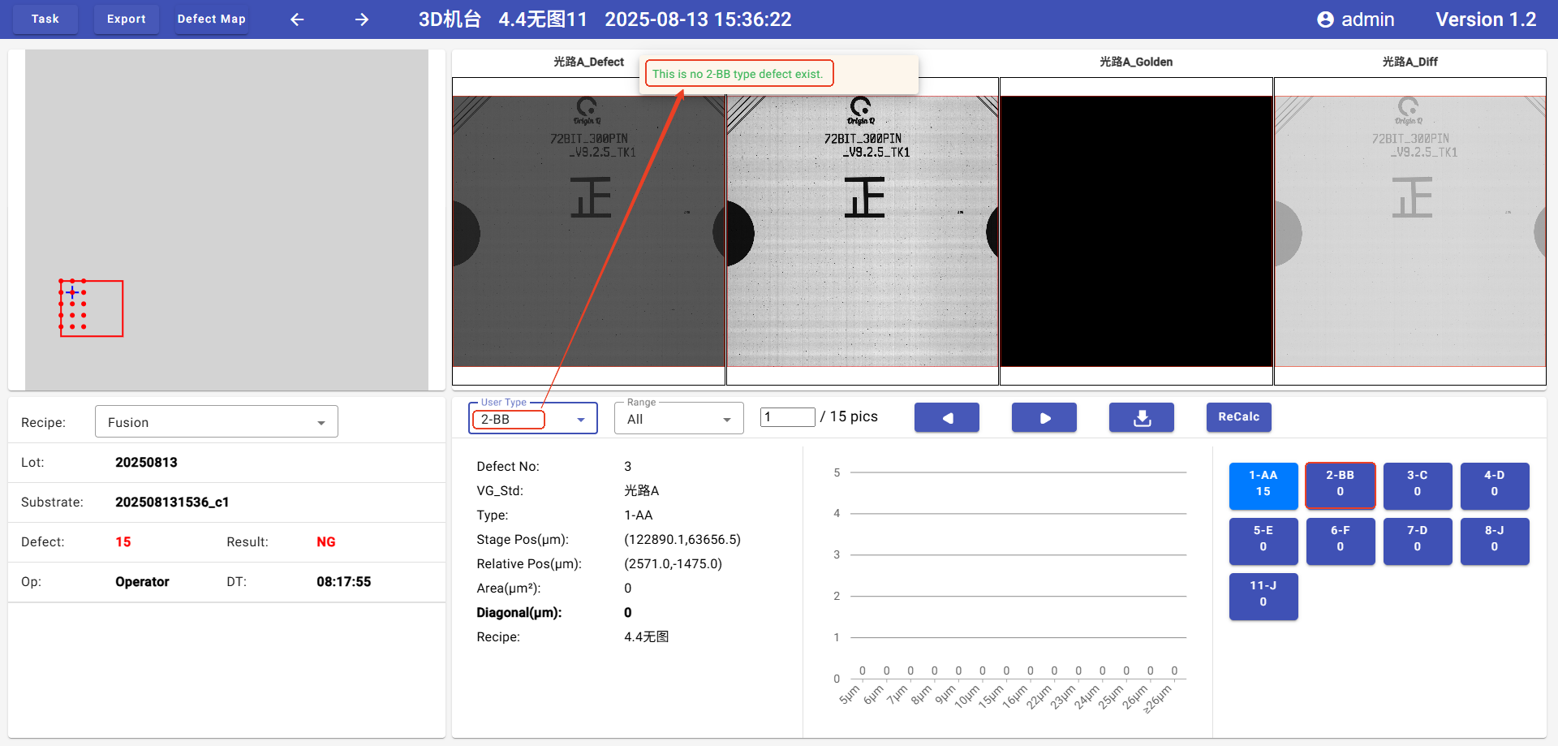Click the back arrow in the header
This screenshot has height=746, width=1558.
pos(297,19)
